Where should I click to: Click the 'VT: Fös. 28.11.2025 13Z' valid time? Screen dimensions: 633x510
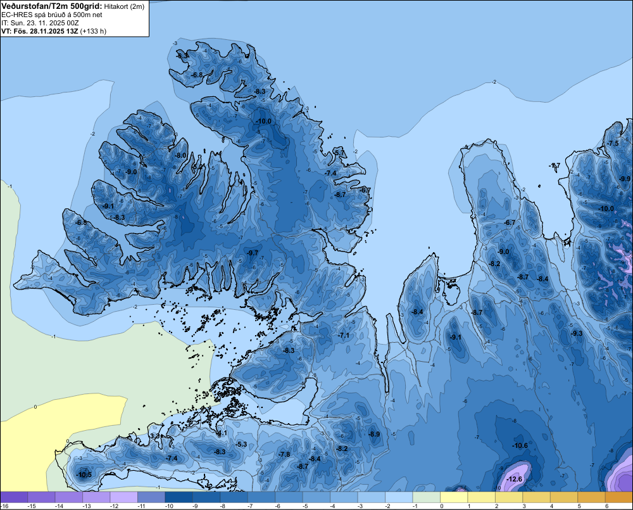click(39, 31)
